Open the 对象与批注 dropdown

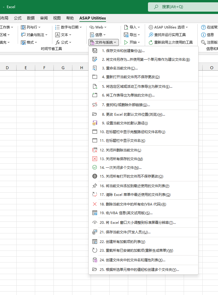(34, 35)
